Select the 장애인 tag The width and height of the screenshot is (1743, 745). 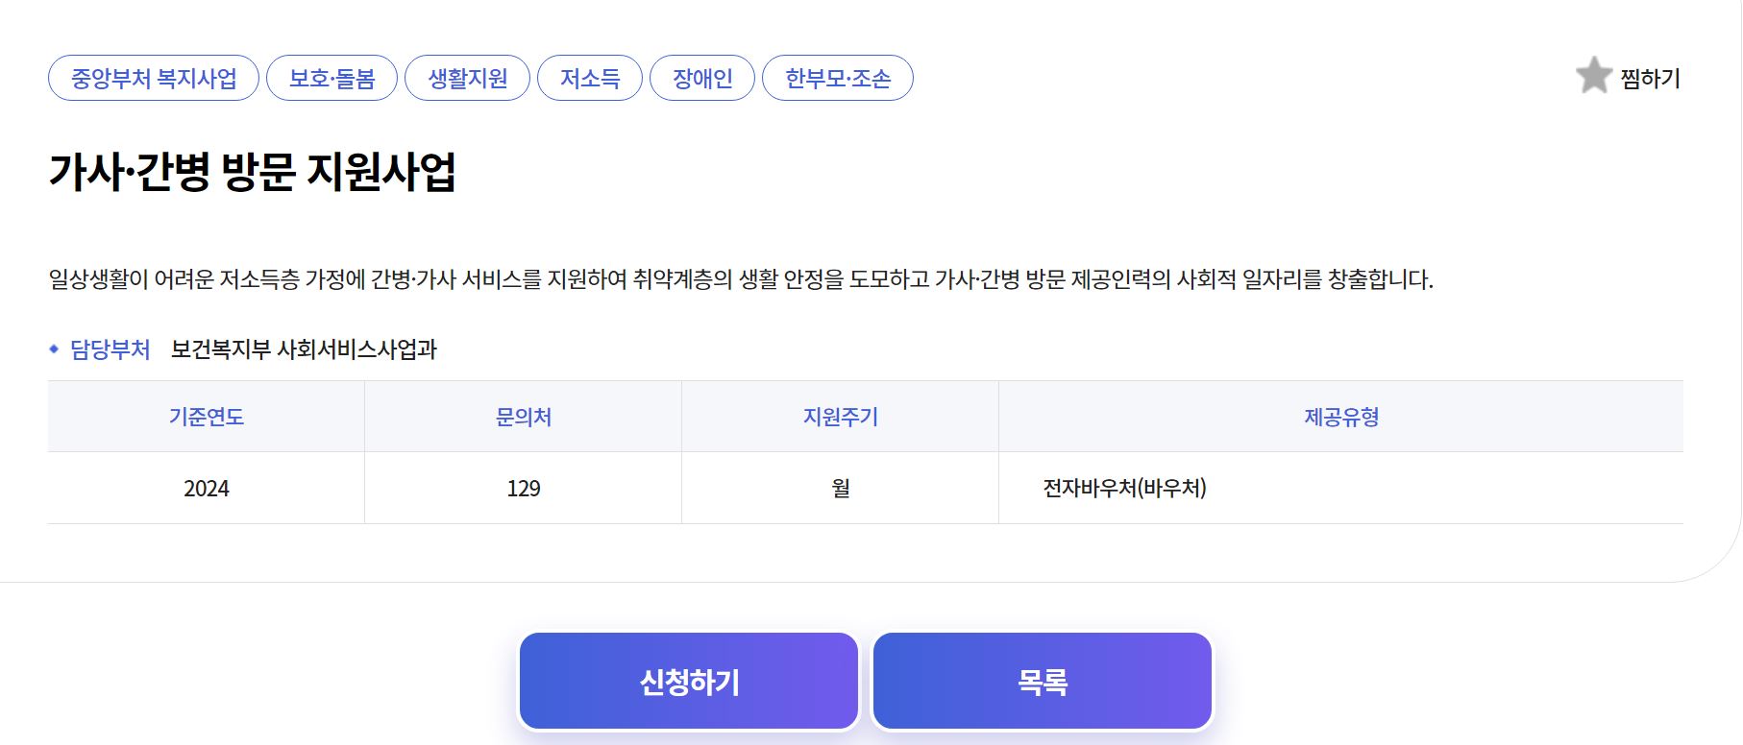click(701, 78)
